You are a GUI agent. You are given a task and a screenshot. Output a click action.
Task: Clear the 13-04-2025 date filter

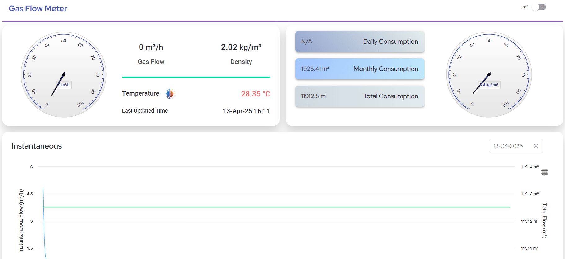pyautogui.click(x=536, y=146)
